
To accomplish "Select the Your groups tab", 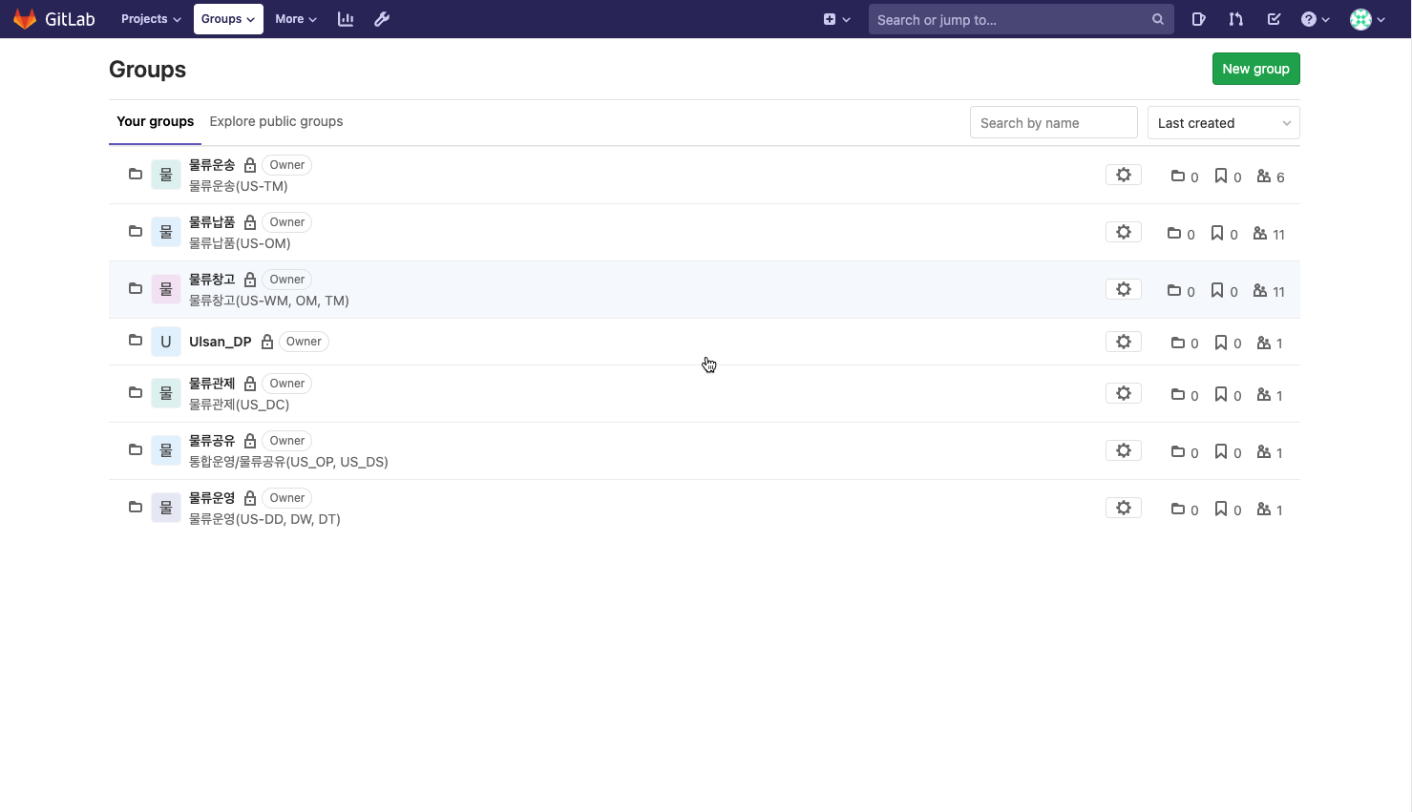I will coord(155,121).
